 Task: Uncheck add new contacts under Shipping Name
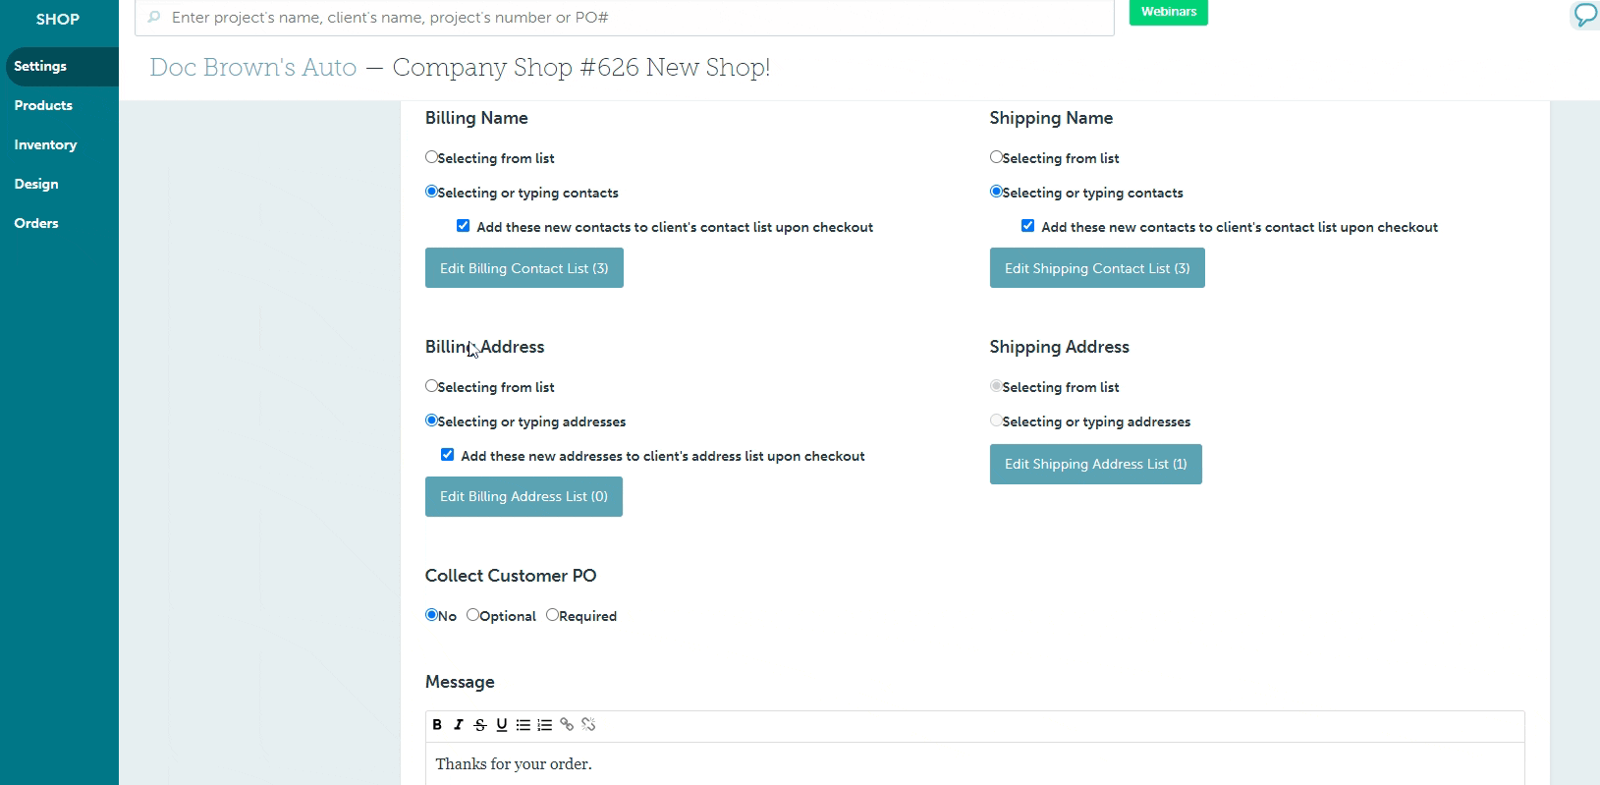(x=1028, y=226)
